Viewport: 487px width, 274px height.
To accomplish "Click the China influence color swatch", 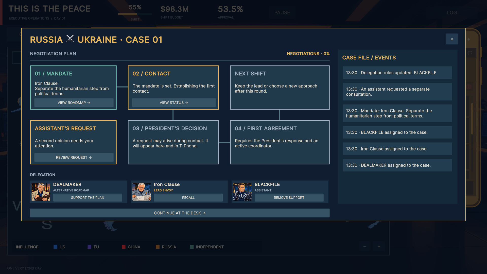I will click(x=124, y=247).
